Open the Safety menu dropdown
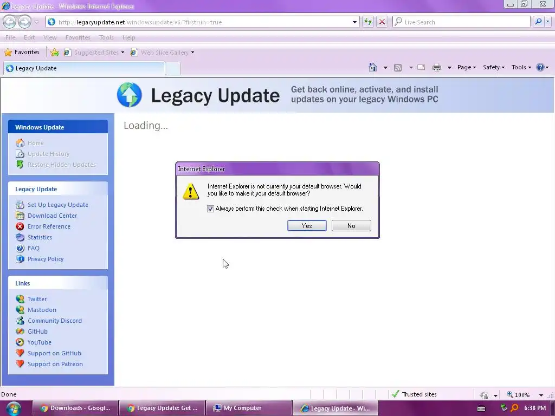This screenshot has height=416, width=555. pyautogui.click(x=494, y=67)
